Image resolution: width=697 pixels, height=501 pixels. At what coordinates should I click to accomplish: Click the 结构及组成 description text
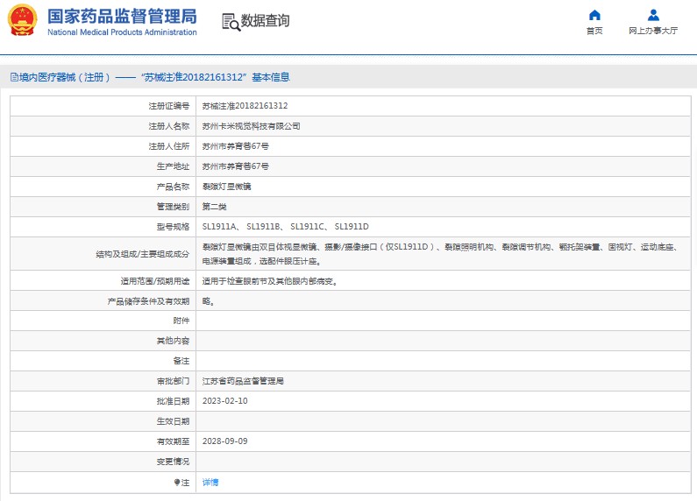click(441, 254)
